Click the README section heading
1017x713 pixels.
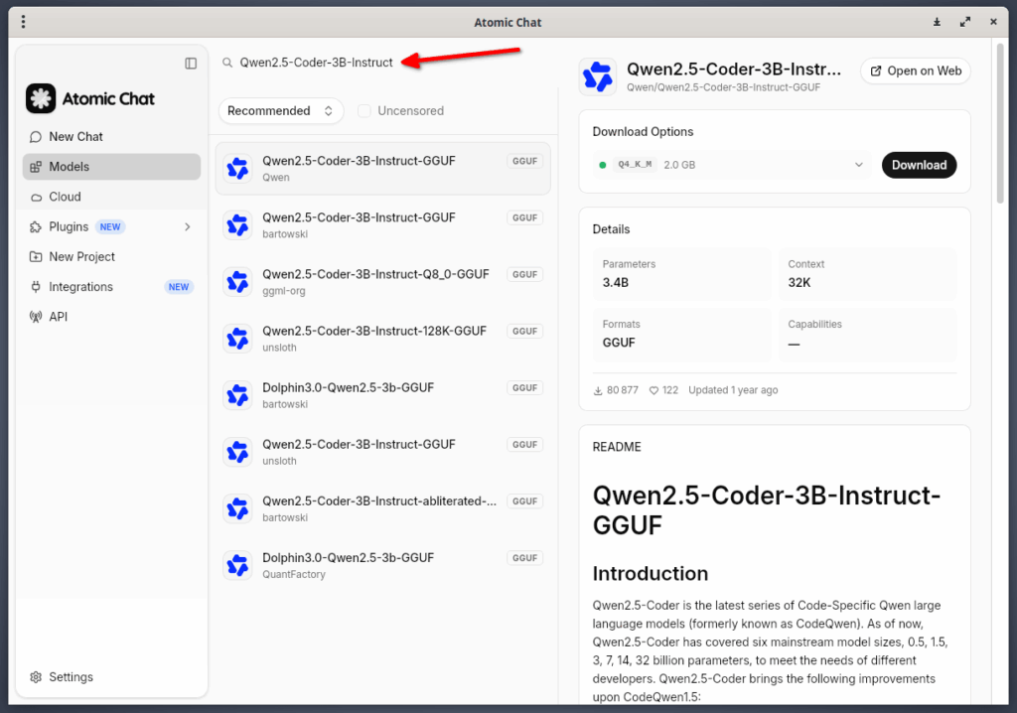617,447
